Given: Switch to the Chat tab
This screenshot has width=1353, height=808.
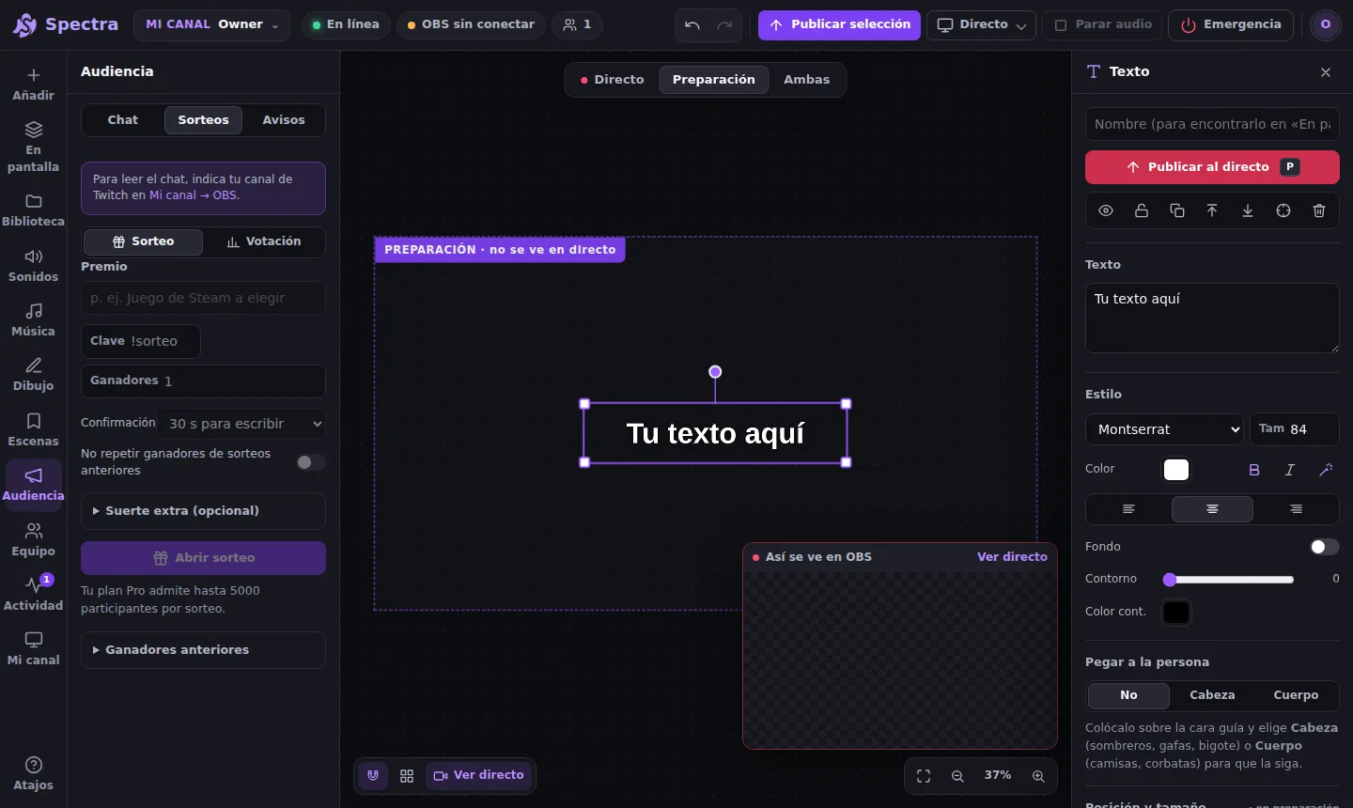Looking at the screenshot, I should pos(122,120).
